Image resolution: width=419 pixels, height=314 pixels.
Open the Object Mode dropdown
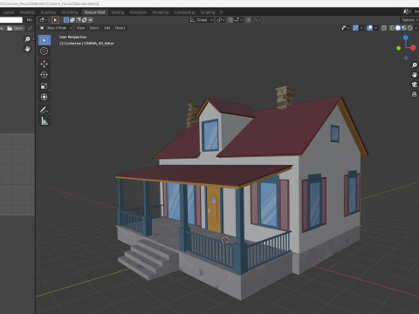point(56,28)
